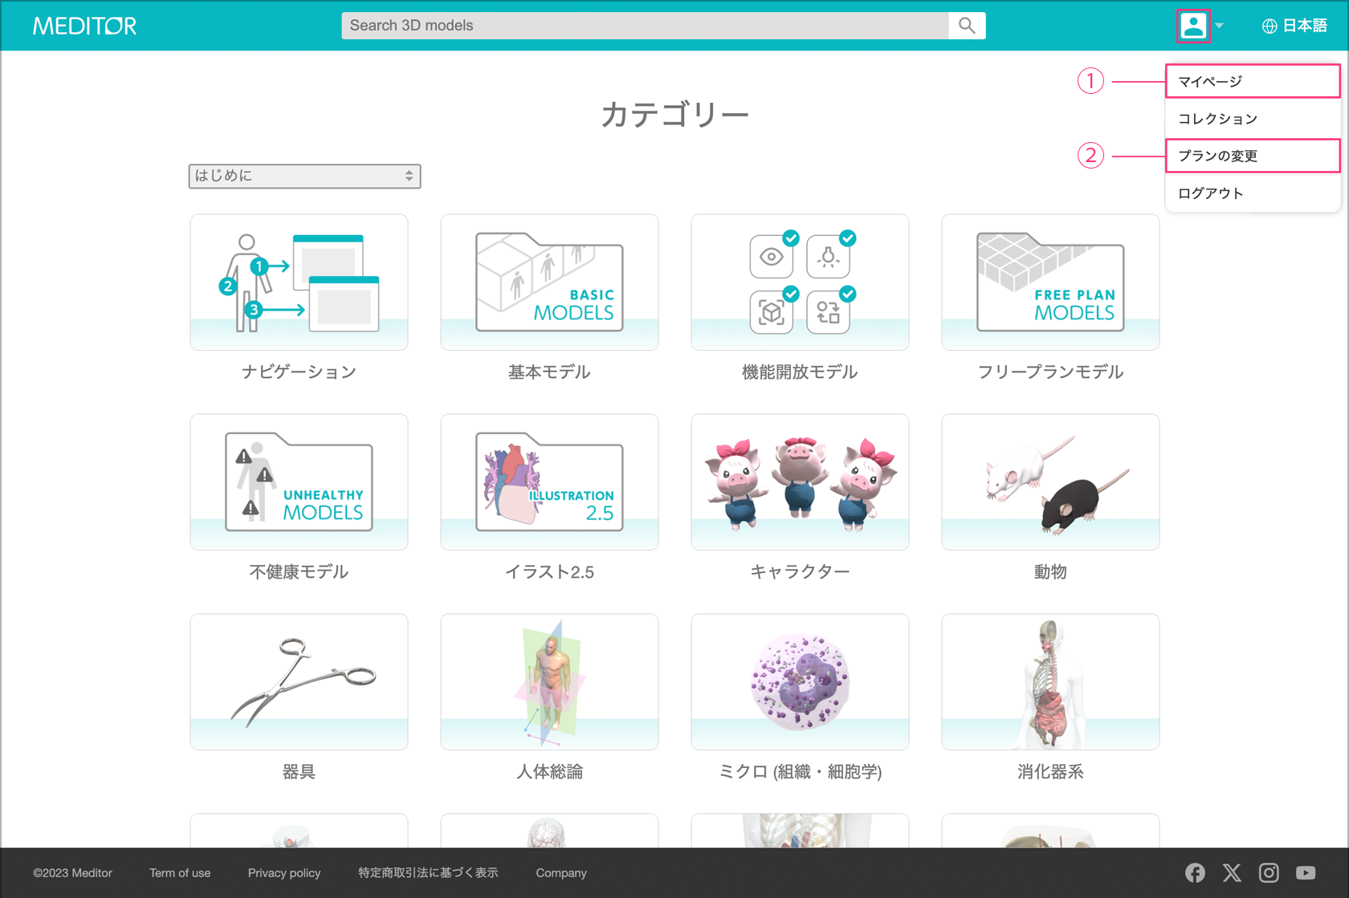
Task: Open the Unhealthy Models category thumbnail
Action: pyautogui.click(x=299, y=482)
